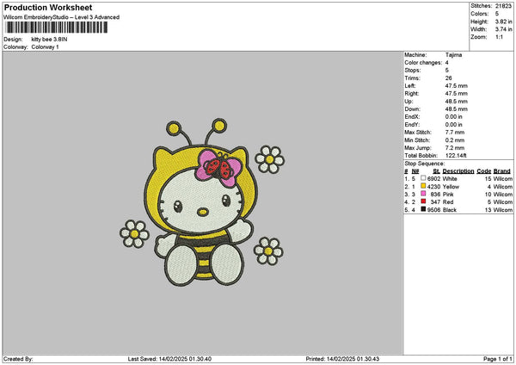The image size is (516, 365).
Task: Click "Last Saved: 14/02/2025 01.30.40" footer text
Action: pyautogui.click(x=169, y=359)
